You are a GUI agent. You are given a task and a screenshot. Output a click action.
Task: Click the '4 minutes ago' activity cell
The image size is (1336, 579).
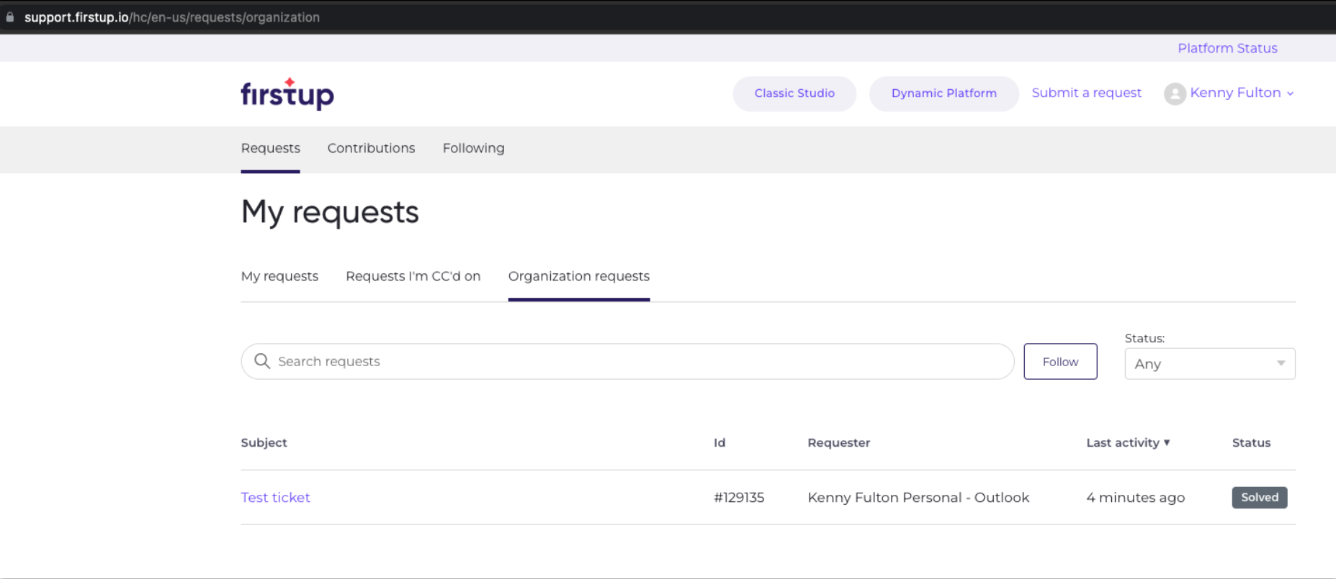[1135, 498]
